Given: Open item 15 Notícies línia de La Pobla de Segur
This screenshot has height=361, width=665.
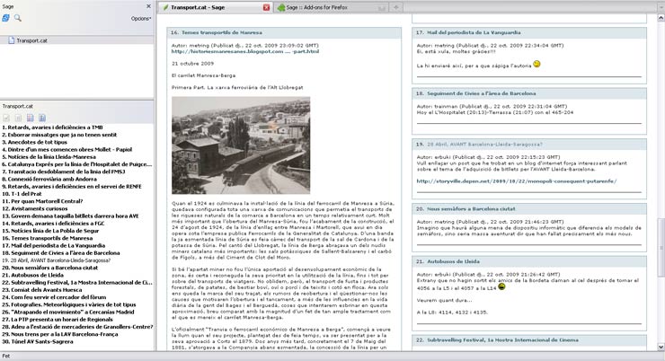Looking at the screenshot, I should 50,231.
